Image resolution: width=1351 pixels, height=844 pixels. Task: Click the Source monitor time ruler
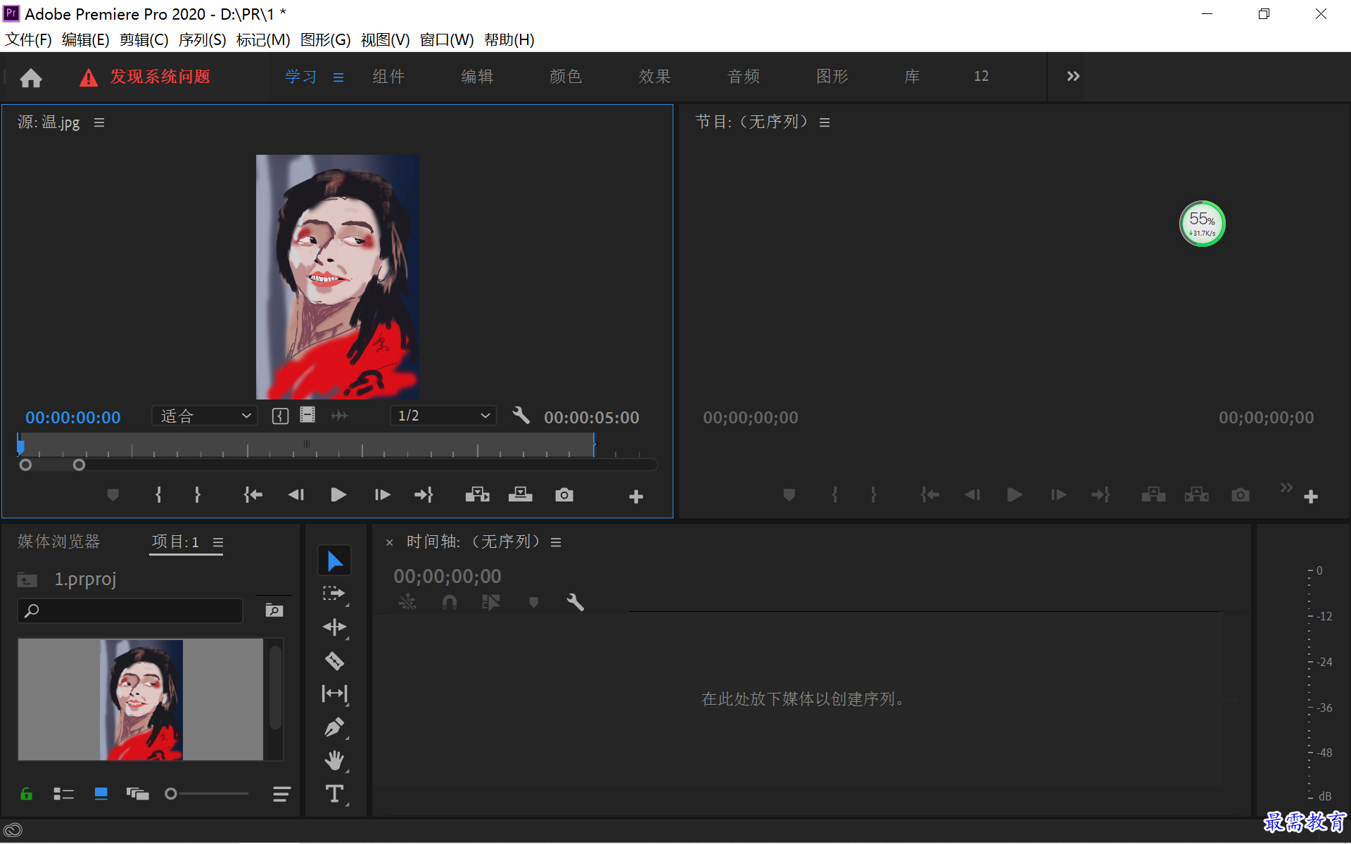(x=307, y=445)
